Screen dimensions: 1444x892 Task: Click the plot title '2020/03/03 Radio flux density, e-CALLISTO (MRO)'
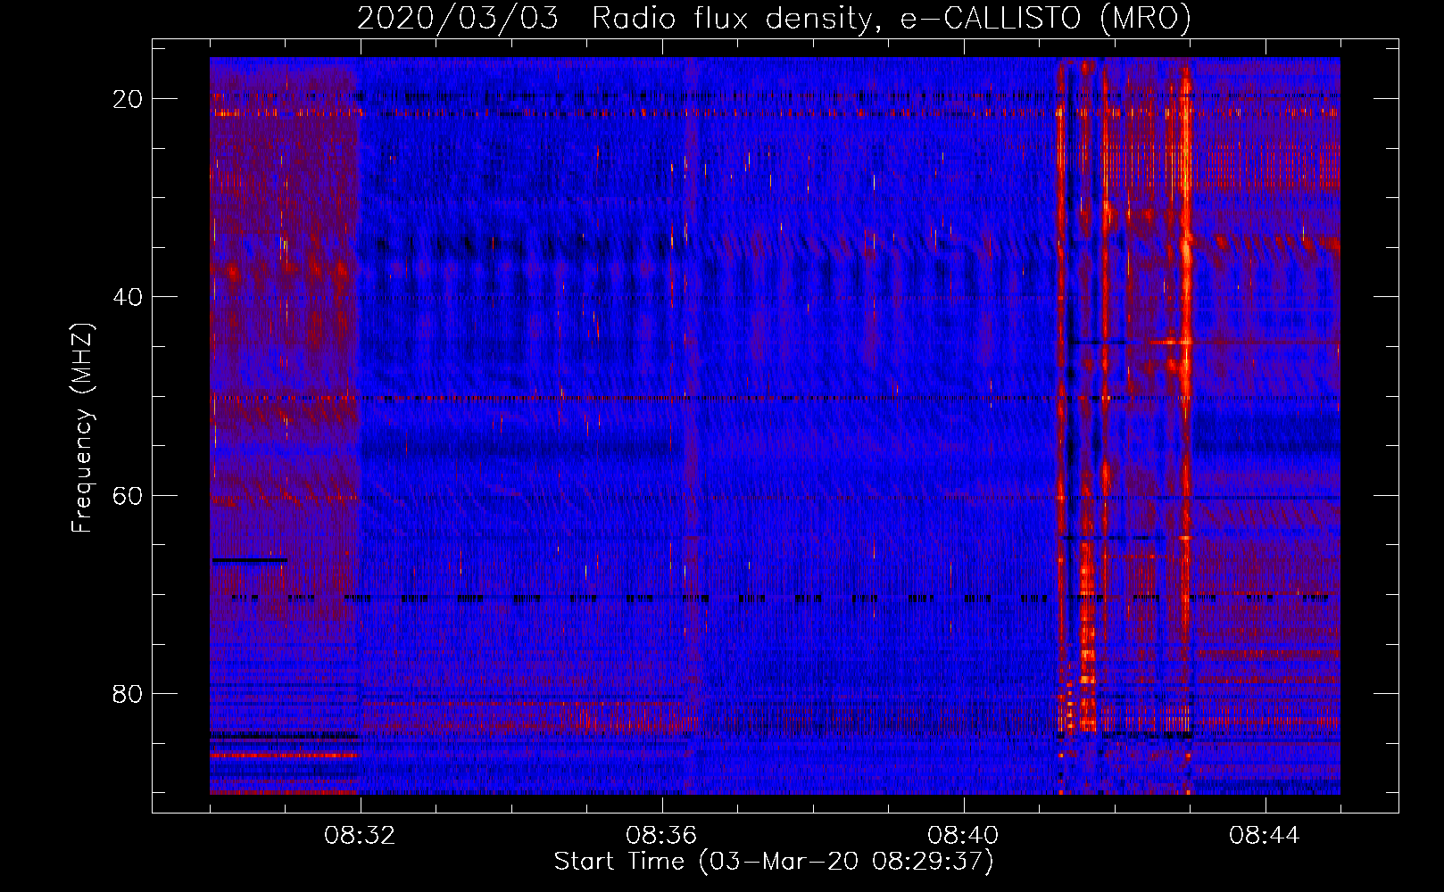pyautogui.click(x=774, y=18)
